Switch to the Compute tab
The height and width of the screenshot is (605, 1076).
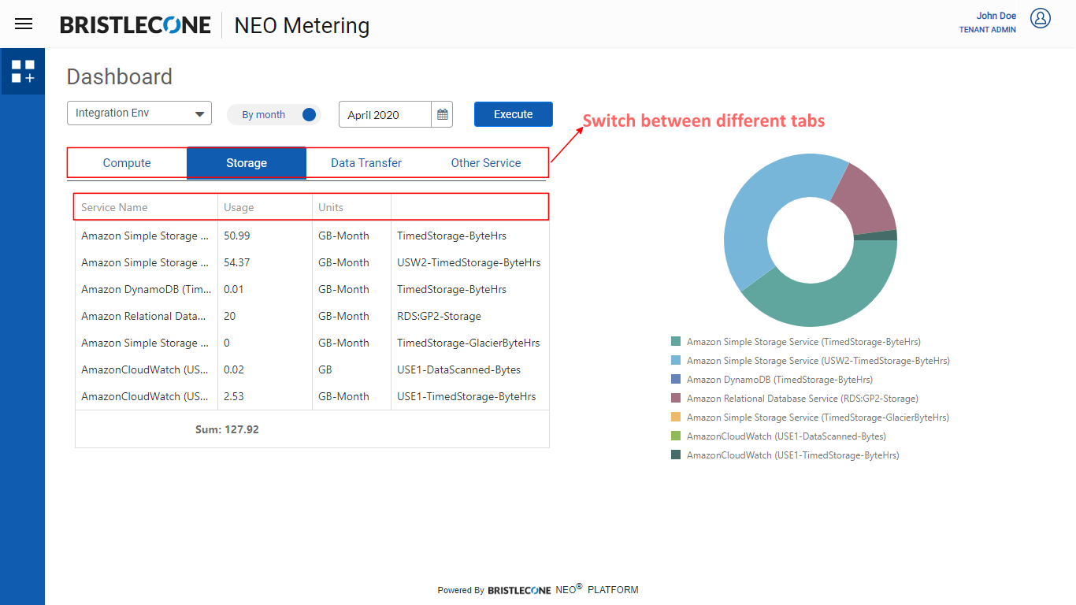(x=127, y=163)
